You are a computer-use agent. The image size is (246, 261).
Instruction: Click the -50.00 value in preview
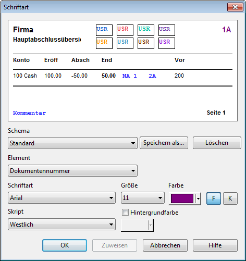[79, 76]
